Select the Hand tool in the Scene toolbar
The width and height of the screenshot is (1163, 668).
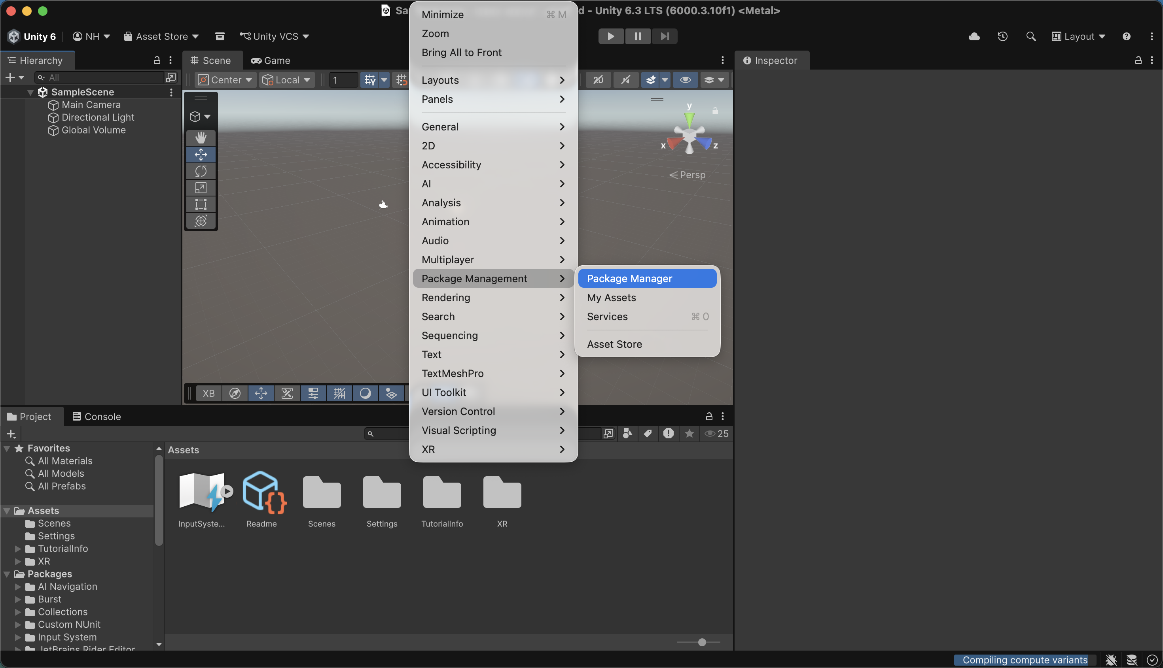[x=201, y=137]
